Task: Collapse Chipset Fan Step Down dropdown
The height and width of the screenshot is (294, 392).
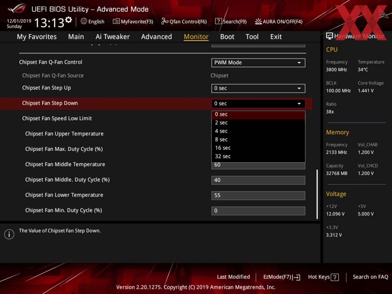Action: (x=258, y=103)
